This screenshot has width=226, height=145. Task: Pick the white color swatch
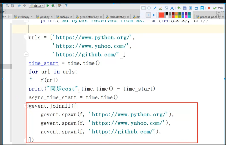pos(167,17)
